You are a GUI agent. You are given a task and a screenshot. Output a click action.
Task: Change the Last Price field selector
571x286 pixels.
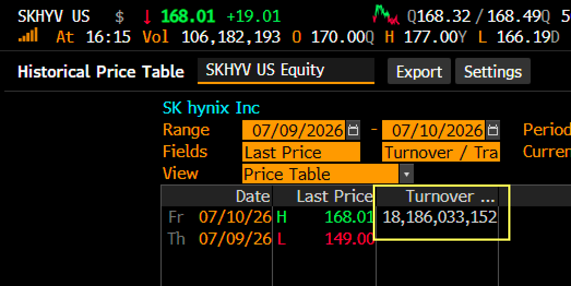coord(301,152)
